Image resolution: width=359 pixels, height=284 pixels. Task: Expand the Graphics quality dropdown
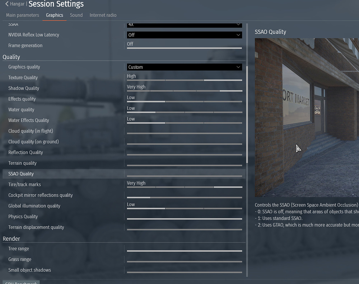184,67
